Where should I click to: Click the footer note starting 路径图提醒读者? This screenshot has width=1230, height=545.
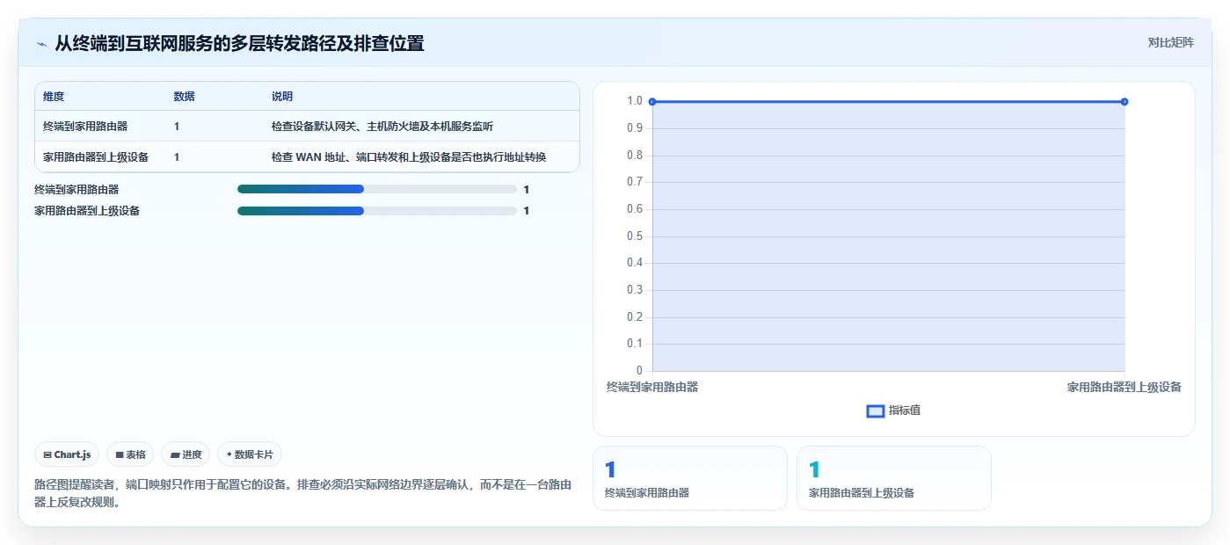pos(303,493)
